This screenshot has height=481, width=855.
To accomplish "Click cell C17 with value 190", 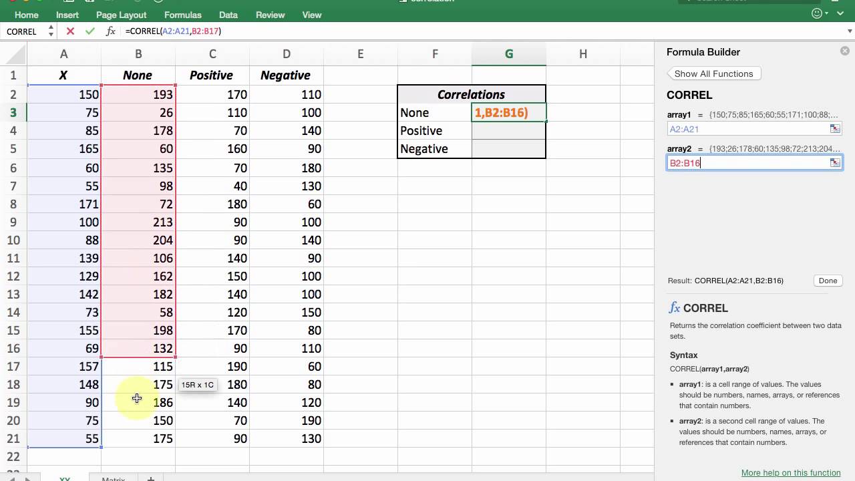I will [212, 366].
